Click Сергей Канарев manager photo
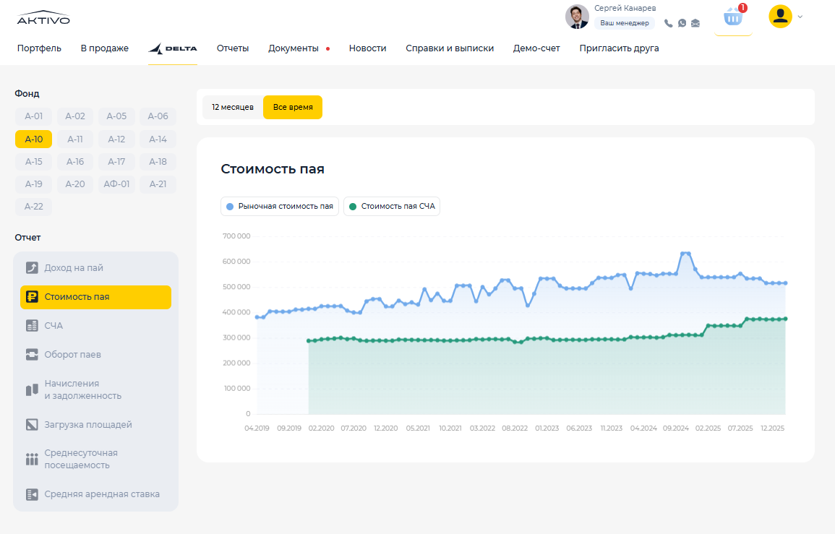 [577, 17]
